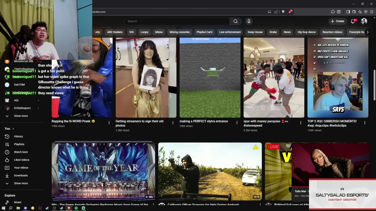Screen dimensions: 376x211
Task: Select the ARC Raiders filter chip
Action: [x=115, y=32]
